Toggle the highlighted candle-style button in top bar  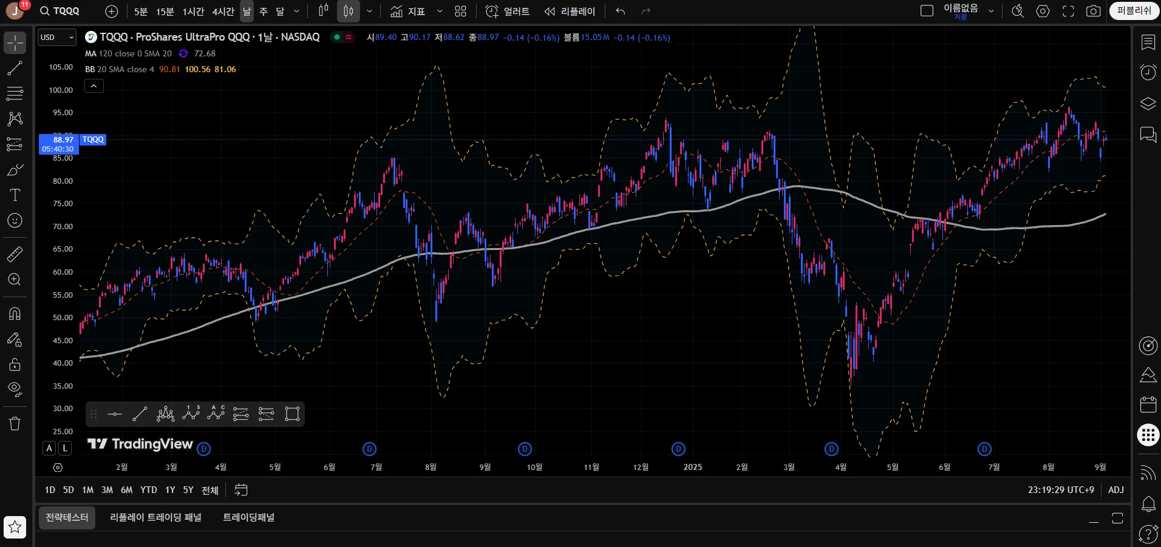[x=349, y=12]
